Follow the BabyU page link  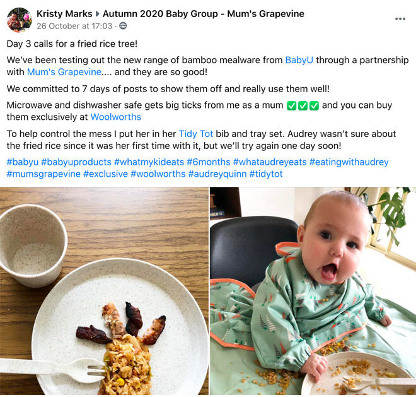click(299, 60)
